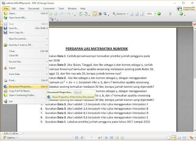
Task: Expand the Form Data submenu
Action: [26, 74]
